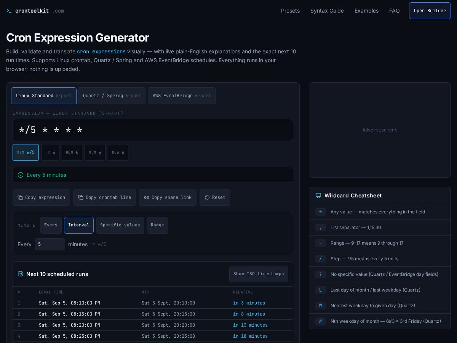Click the hyphen range symbol in cheatsheet
Viewport: 457px width, 343px height.
[320, 243]
